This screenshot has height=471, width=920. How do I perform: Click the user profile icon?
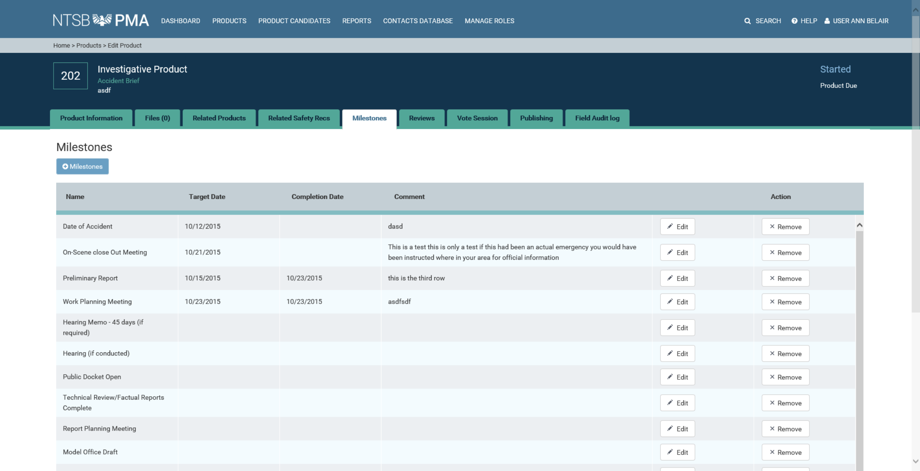click(x=827, y=21)
